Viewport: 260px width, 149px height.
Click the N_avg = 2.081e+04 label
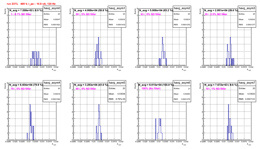coord(221,10)
